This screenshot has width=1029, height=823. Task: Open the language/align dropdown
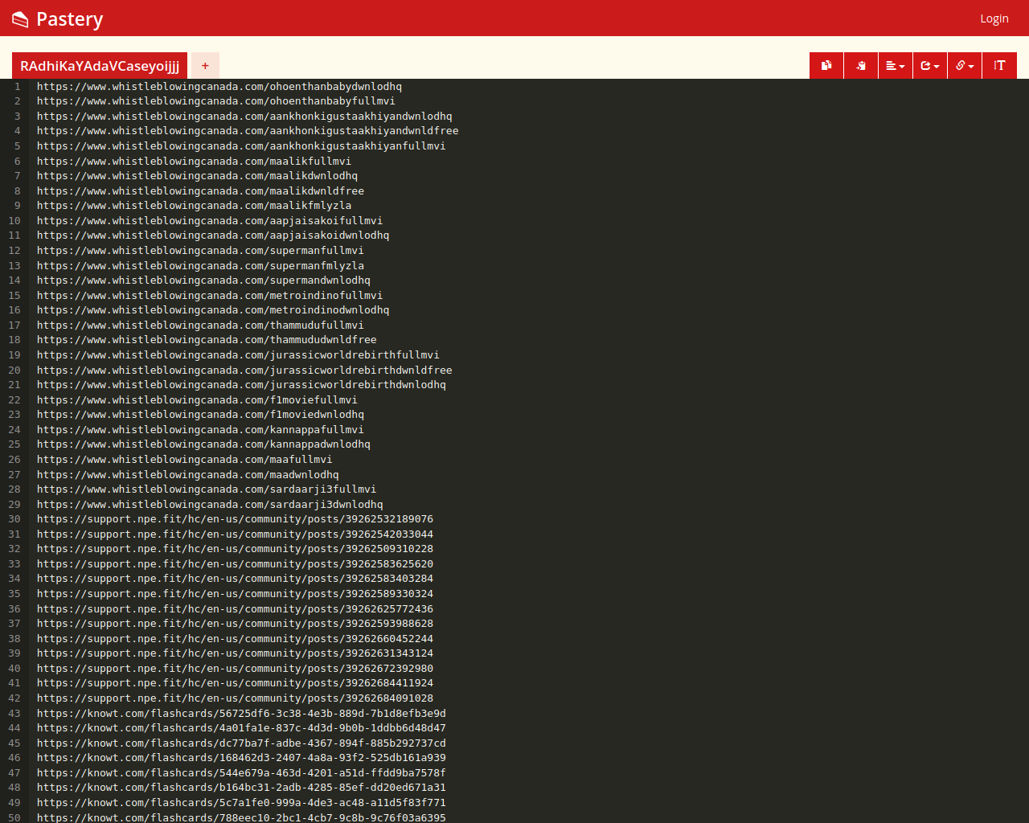tap(896, 66)
